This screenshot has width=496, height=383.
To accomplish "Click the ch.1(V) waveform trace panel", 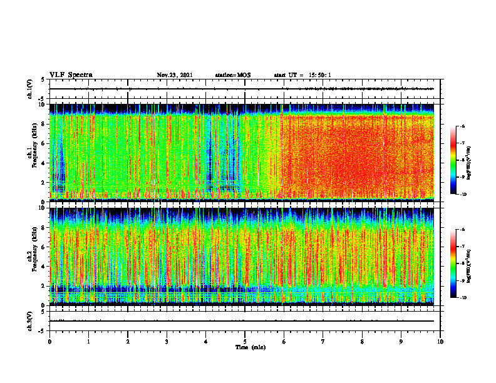I will 245,89.
